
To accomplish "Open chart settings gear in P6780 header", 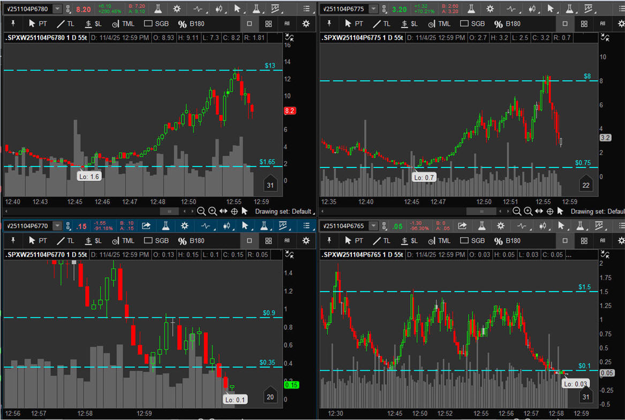I will 177,9.
